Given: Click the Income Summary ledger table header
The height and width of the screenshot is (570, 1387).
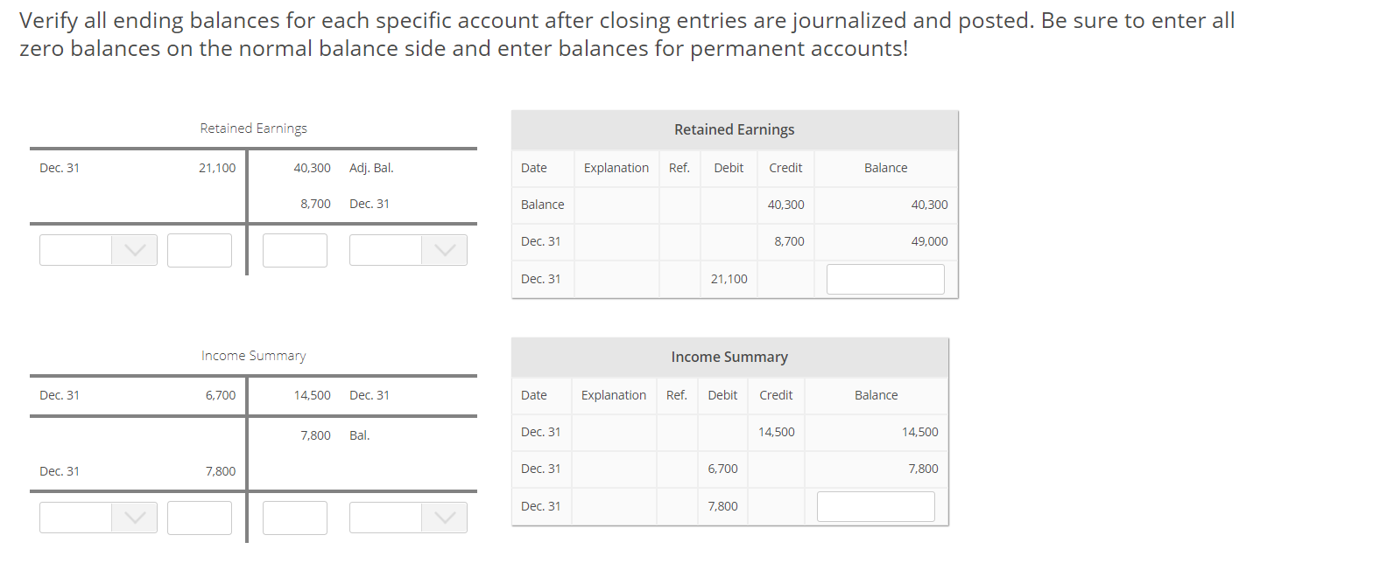Looking at the screenshot, I should 729,357.
